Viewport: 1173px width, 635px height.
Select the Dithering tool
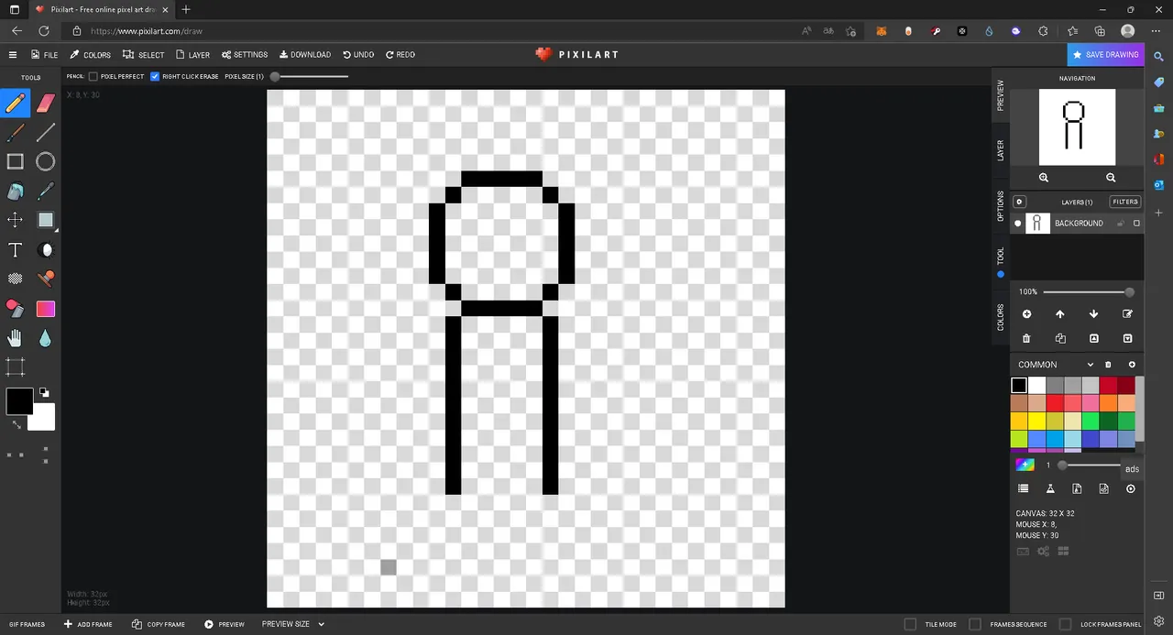pos(16,279)
